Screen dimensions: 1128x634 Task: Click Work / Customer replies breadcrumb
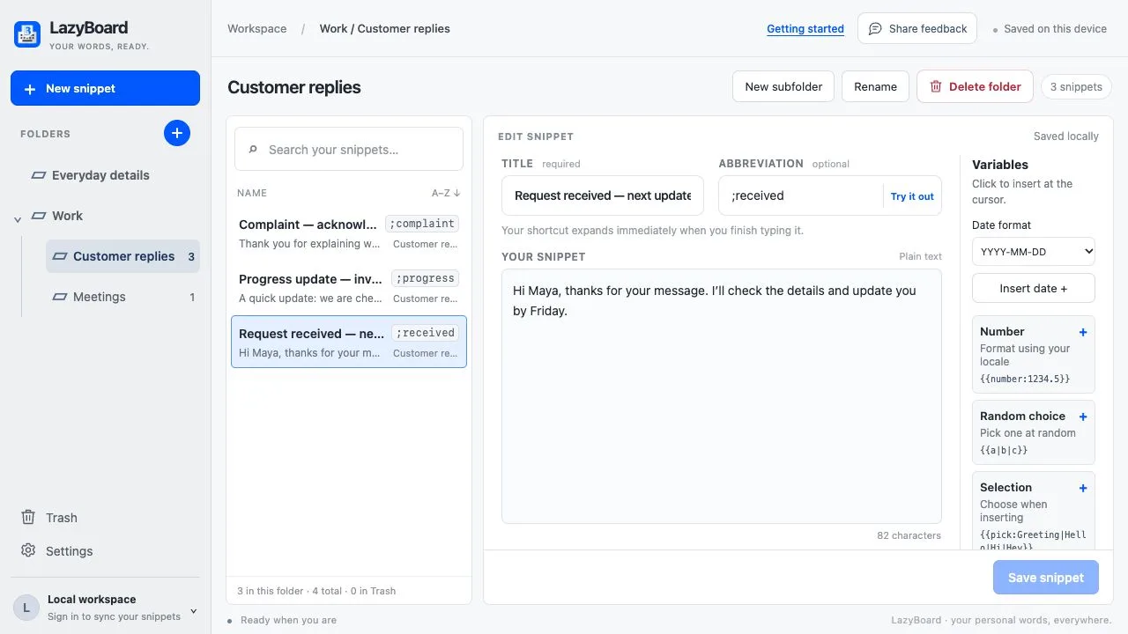tap(384, 28)
